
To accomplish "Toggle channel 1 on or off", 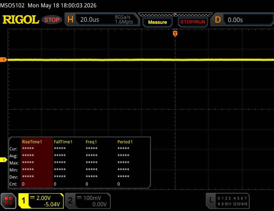I will [x=23, y=201].
